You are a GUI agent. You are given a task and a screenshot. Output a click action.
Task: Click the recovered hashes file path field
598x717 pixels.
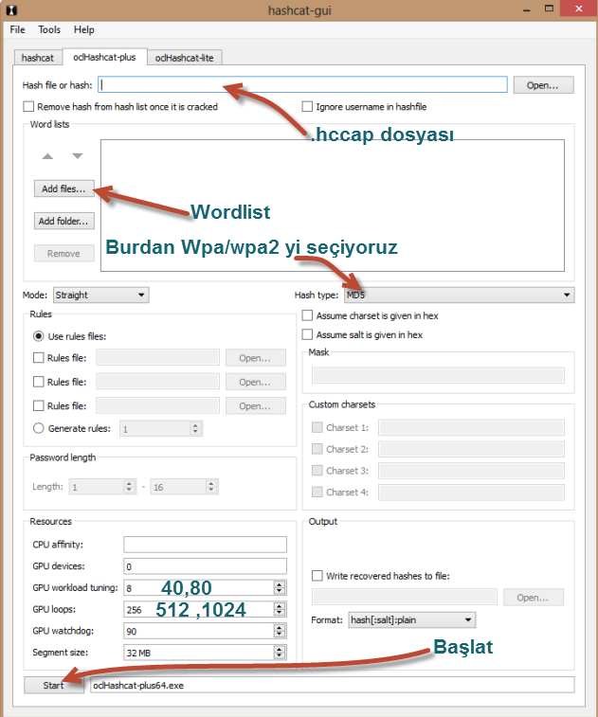(405, 598)
